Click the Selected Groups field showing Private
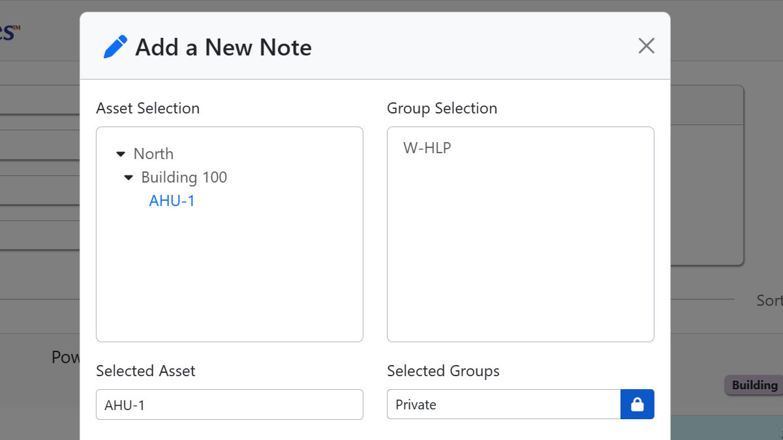 click(x=504, y=404)
